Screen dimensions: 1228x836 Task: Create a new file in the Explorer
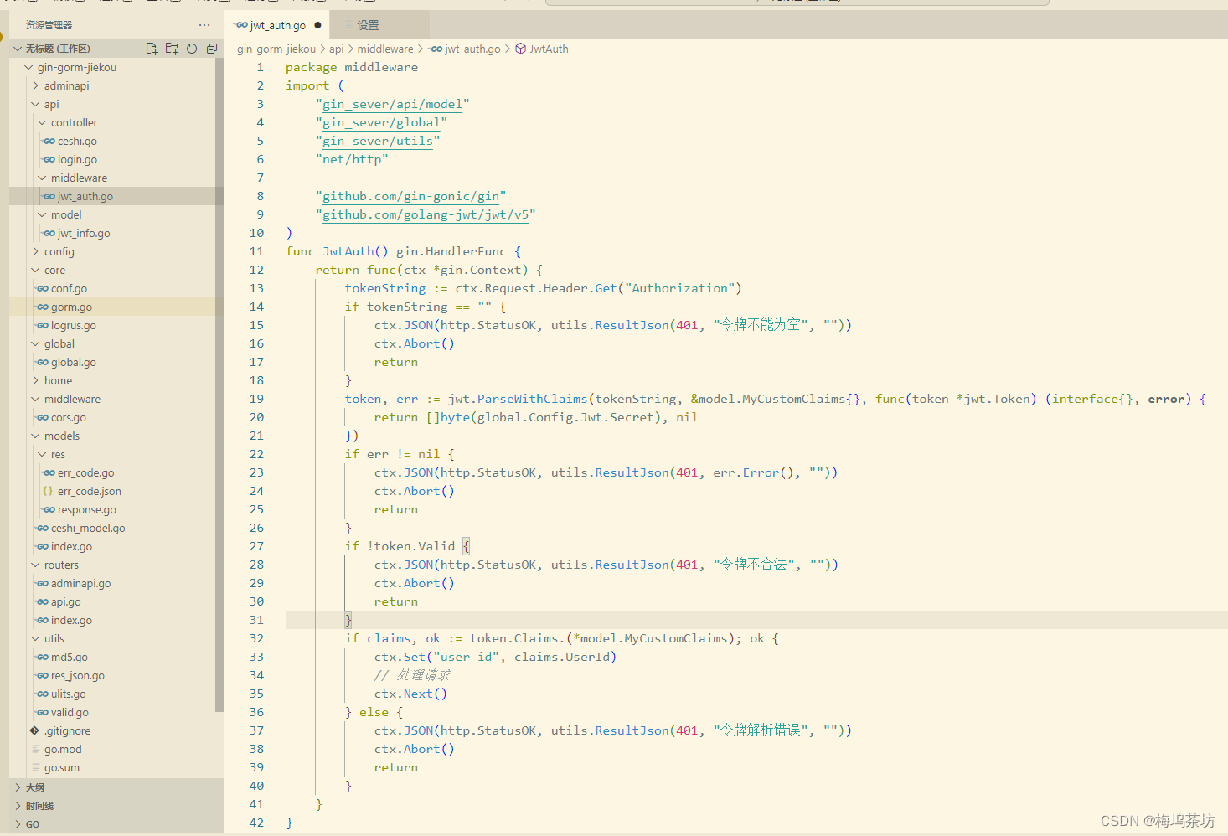(152, 48)
